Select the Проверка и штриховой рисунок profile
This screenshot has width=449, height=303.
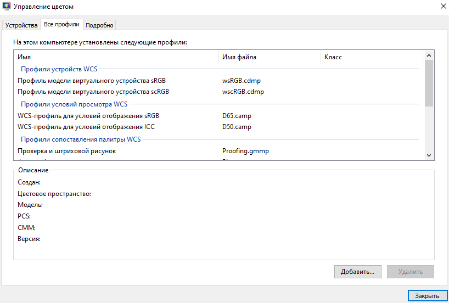click(66, 151)
